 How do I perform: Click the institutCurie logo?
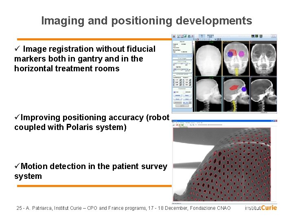[x=261, y=208]
